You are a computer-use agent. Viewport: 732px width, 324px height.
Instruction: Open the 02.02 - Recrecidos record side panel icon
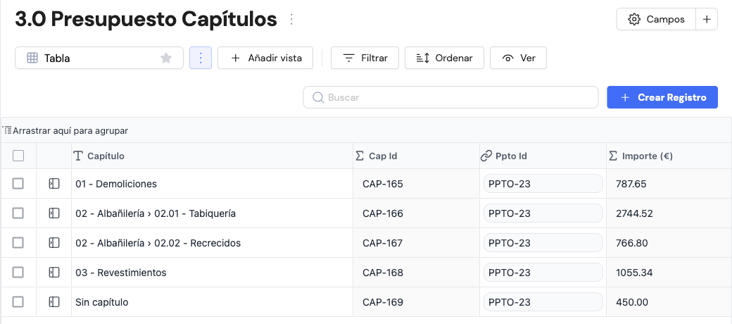54,243
